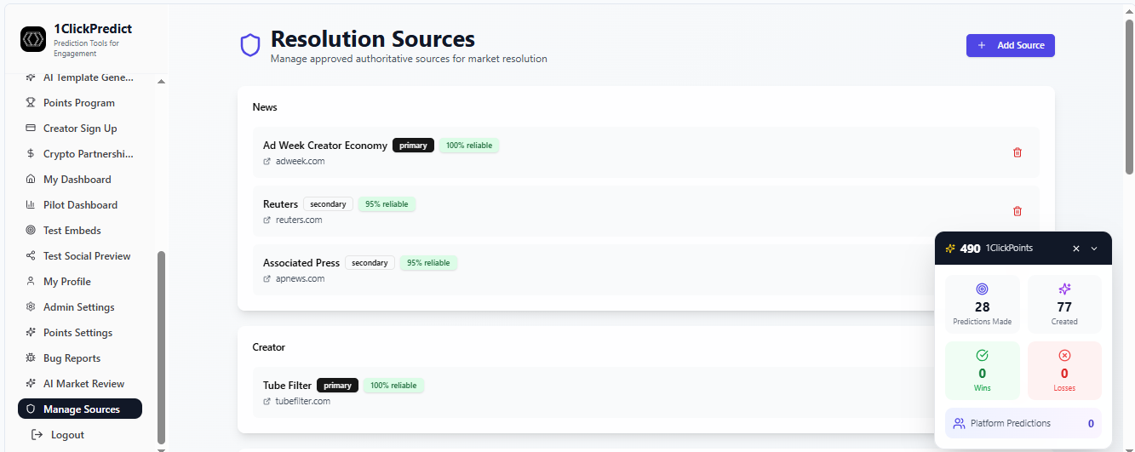Click the Created sparkle icon in points widget
Image resolution: width=1135 pixels, height=452 pixels.
pyautogui.click(x=1064, y=289)
